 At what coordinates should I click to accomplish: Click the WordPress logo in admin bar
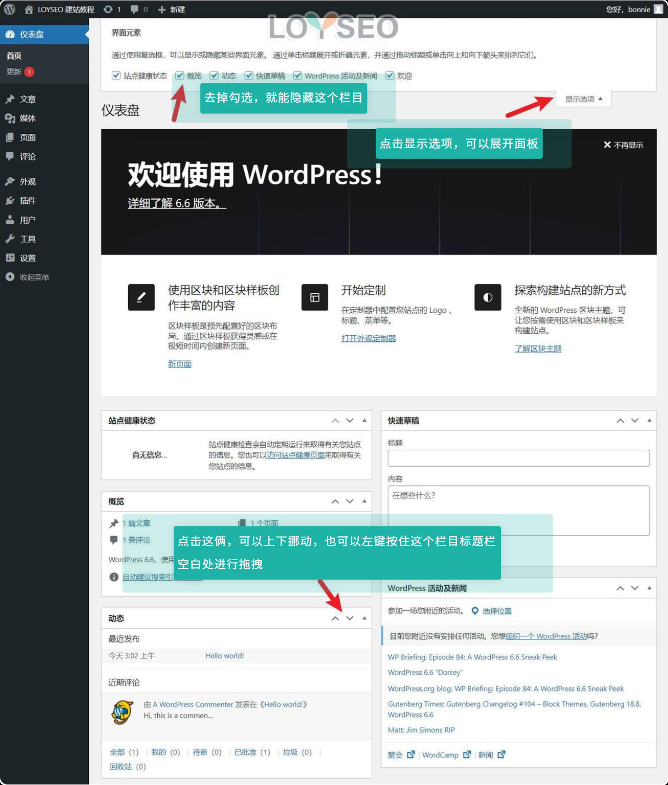(x=10, y=9)
